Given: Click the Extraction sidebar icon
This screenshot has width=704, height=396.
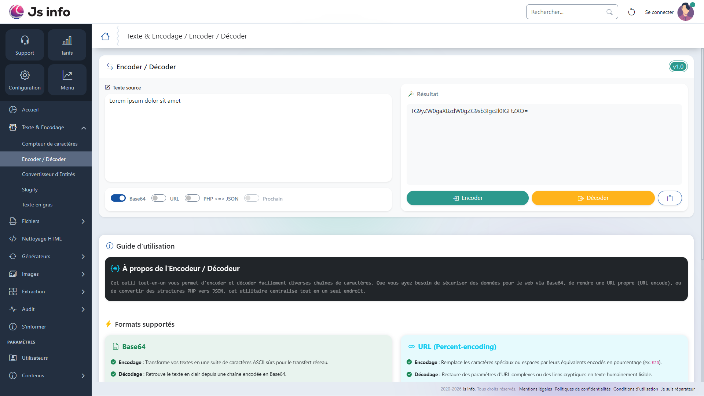Looking at the screenshot, I should [13, 291].
